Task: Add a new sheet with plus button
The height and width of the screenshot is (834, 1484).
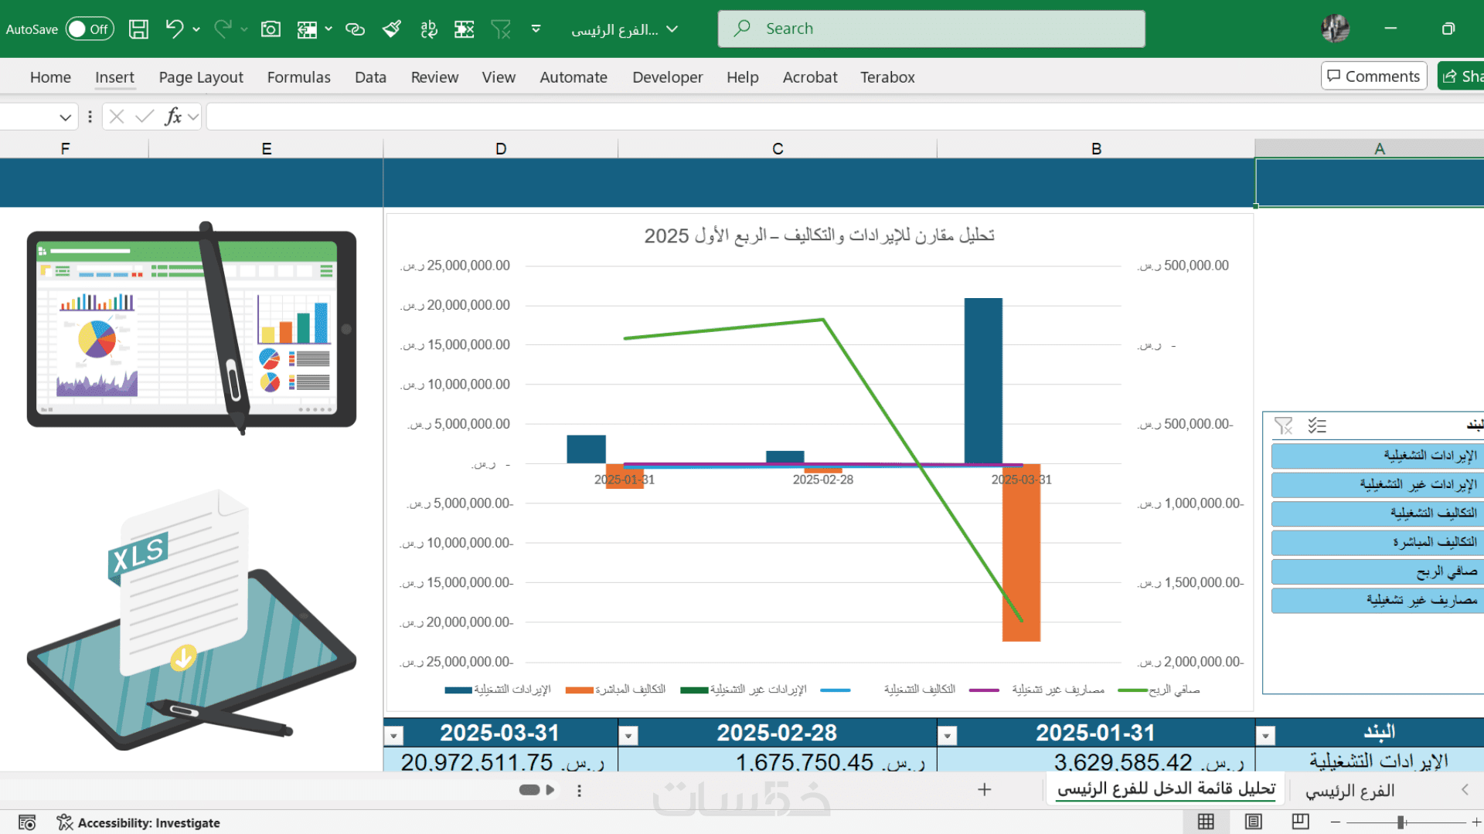Action: (984, 789)
